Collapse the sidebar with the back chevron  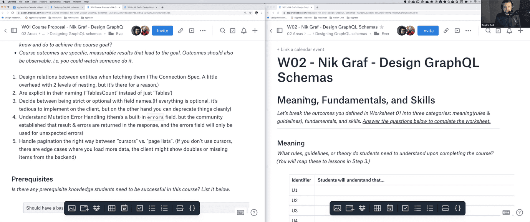click(5, 30)
